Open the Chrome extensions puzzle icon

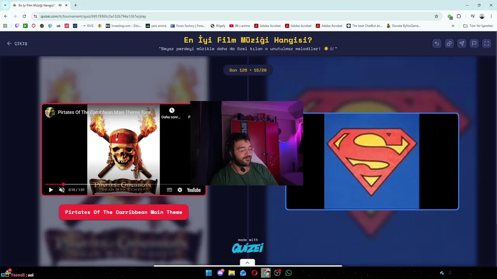tap(459, 16)
